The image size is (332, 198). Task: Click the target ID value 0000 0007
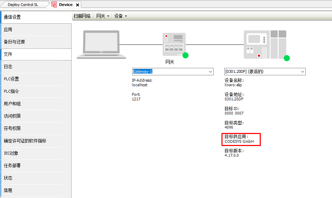(x=234, y=113)
